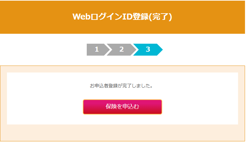This screenshot has width=246, height=142.
Task: Click the active cyan step 3 arrow
Action: point(148,50)
